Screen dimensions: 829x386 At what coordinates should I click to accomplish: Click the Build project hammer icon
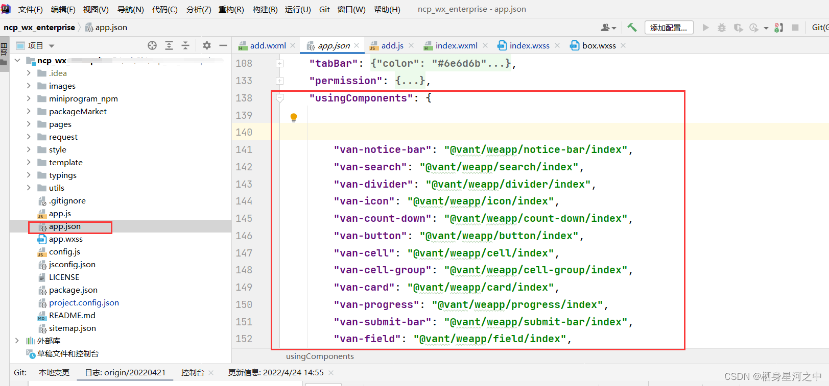pyautogui.click(x=632, y=28)
